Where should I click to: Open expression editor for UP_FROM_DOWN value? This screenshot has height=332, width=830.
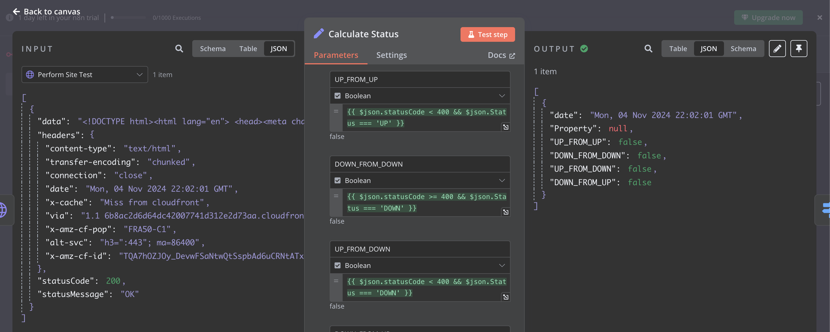point(505,297)
